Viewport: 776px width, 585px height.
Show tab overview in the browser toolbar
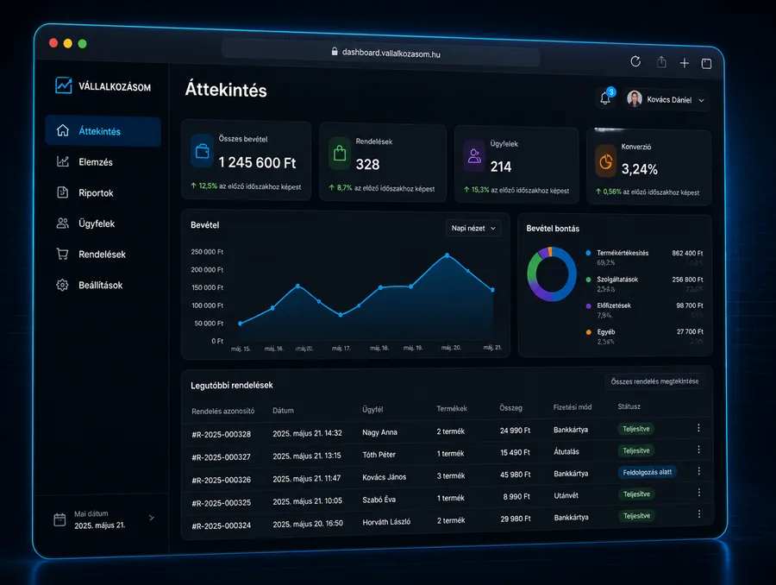tap(707, 63)
